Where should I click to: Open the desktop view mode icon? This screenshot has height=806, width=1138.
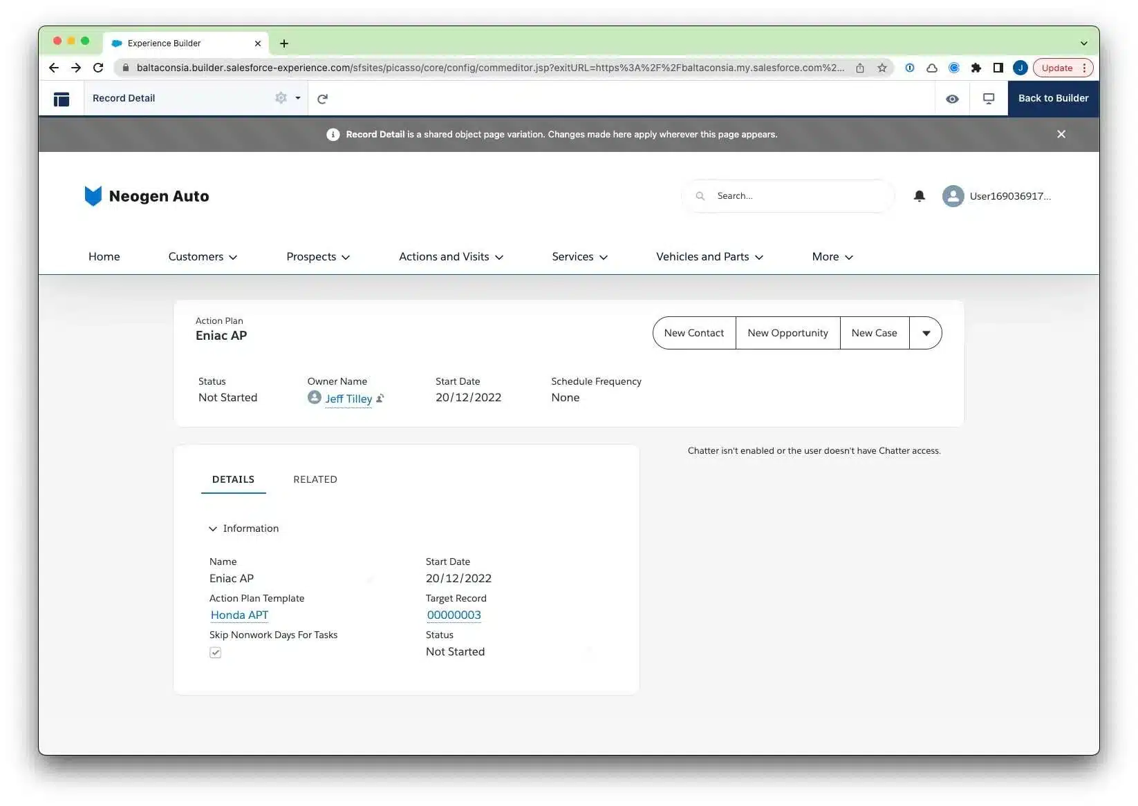coord(989,99)
